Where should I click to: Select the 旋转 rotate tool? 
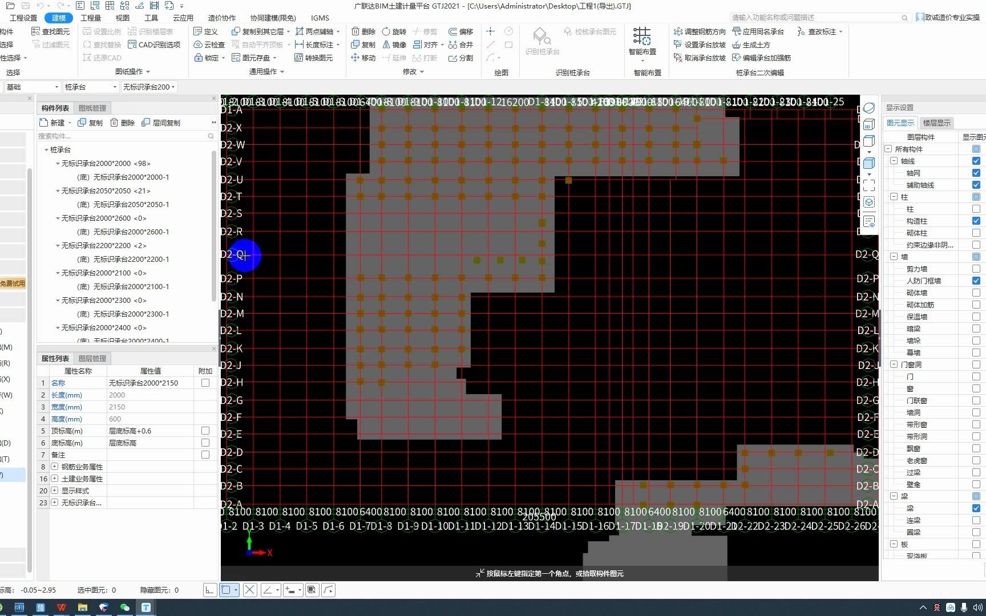coord(394,31)
